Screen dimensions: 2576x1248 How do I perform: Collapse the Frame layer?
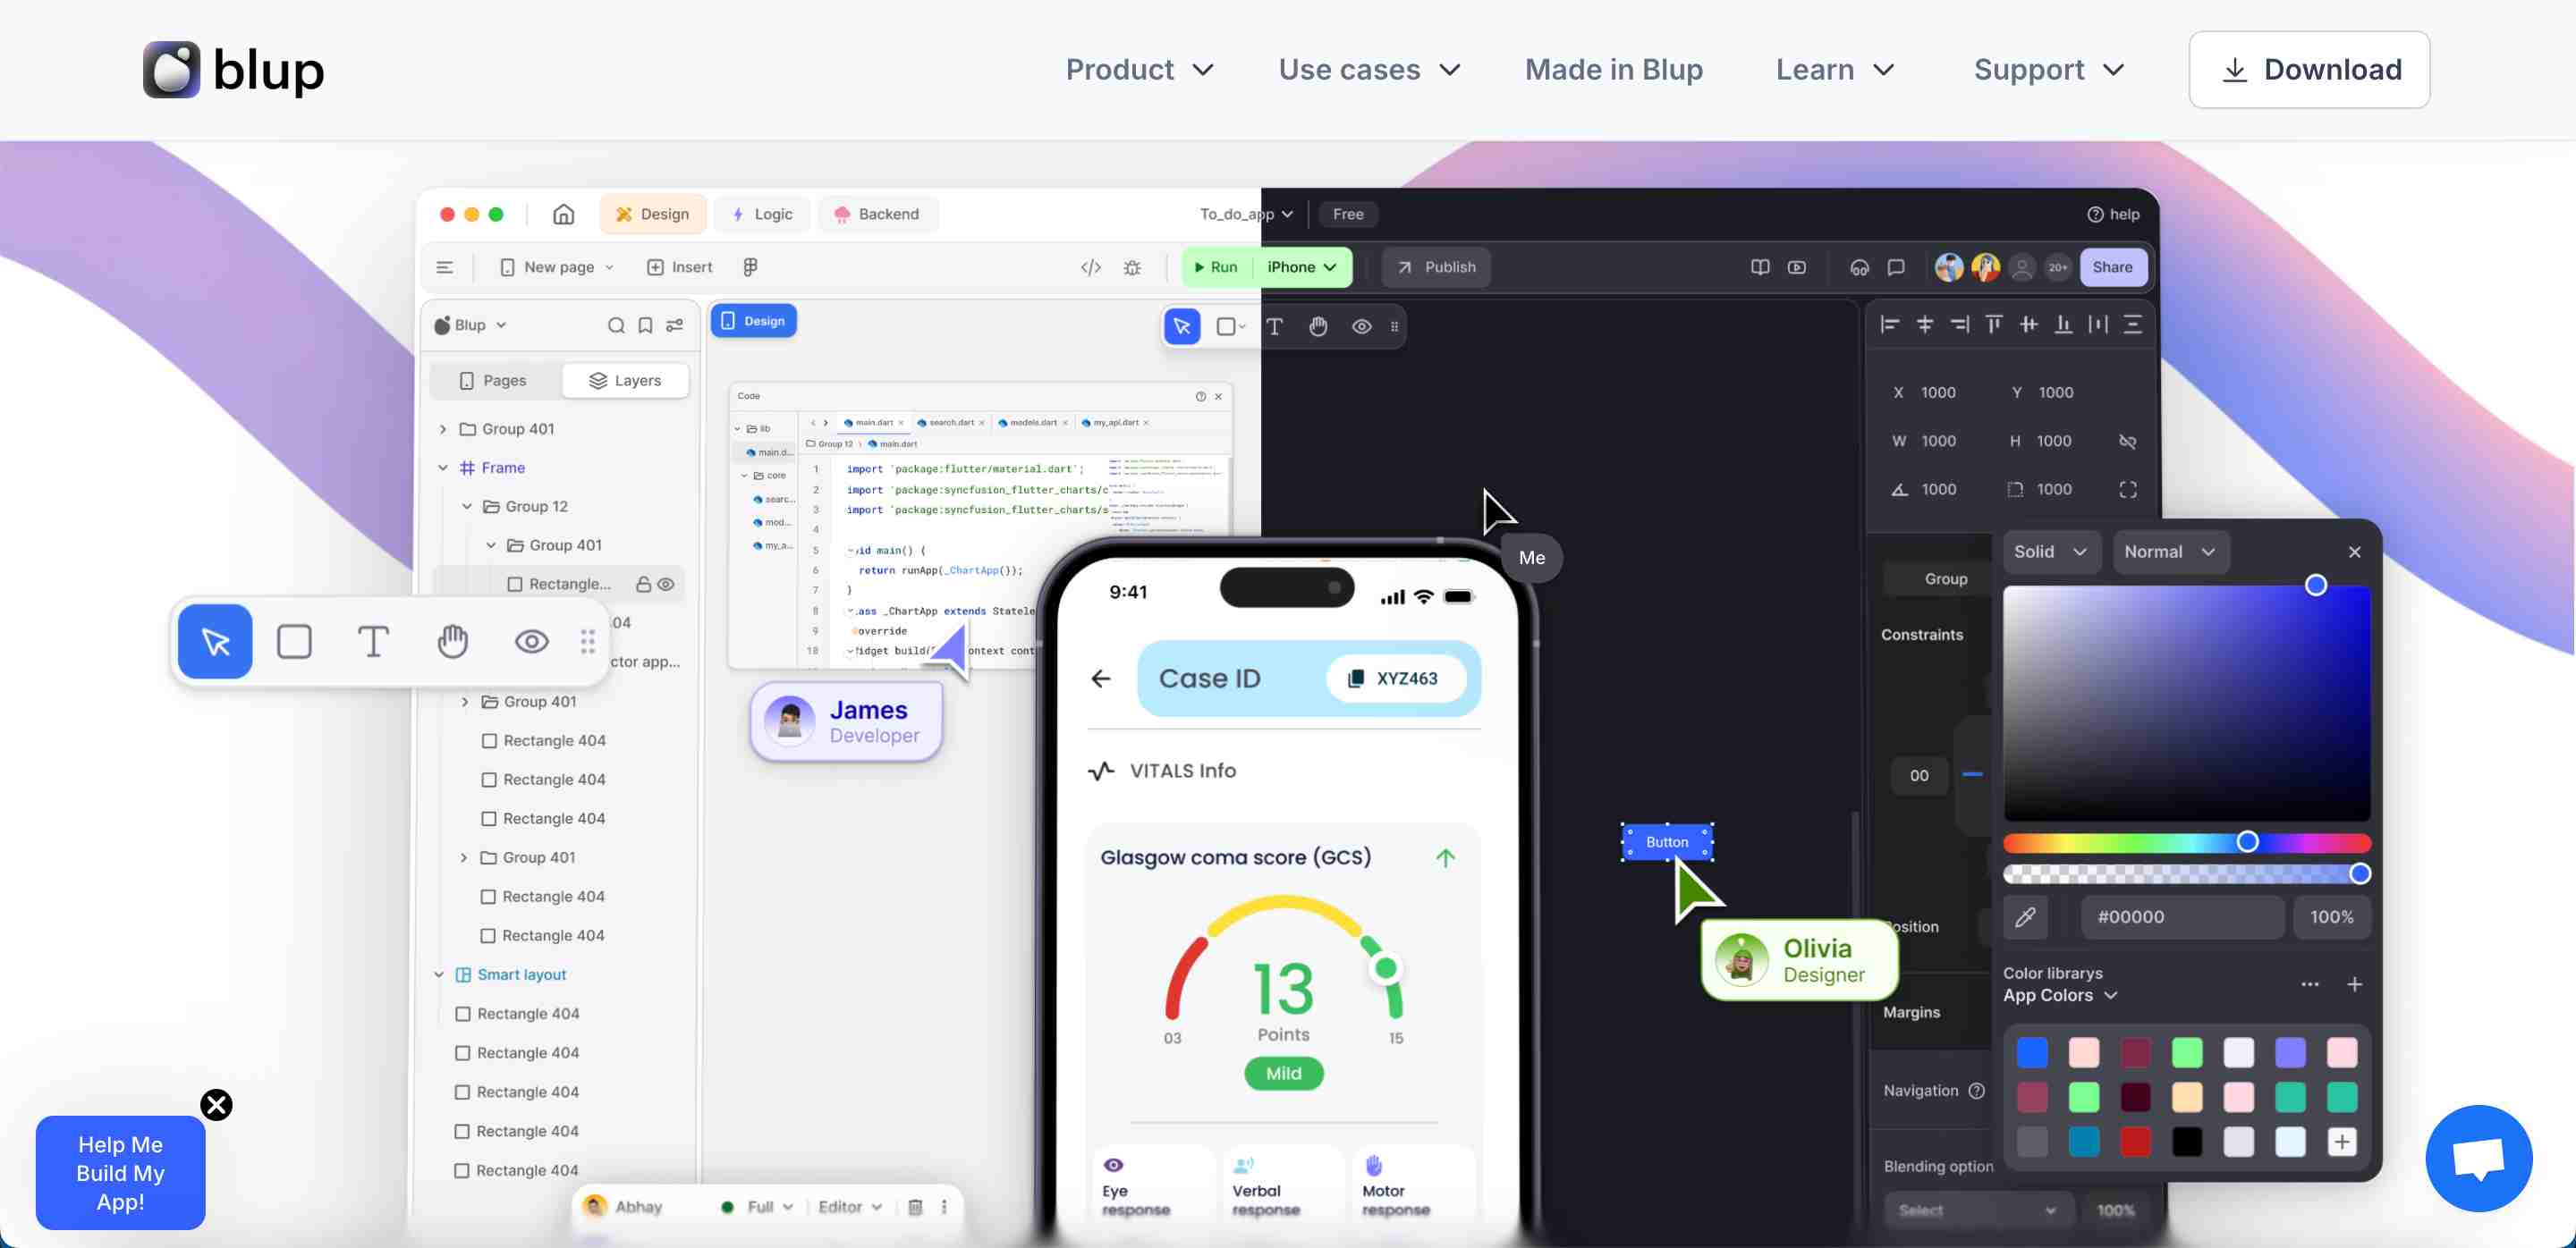pos(443,468)
